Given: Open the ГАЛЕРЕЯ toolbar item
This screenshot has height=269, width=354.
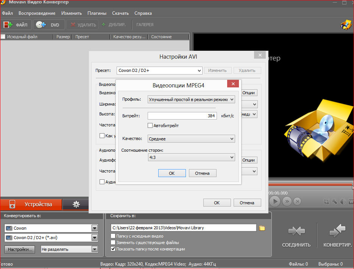Looking at the screenshot, I should [x=145, y=25].
